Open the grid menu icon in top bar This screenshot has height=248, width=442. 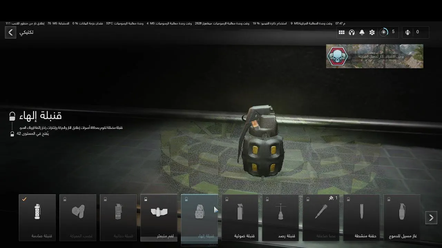pos(342,32)
